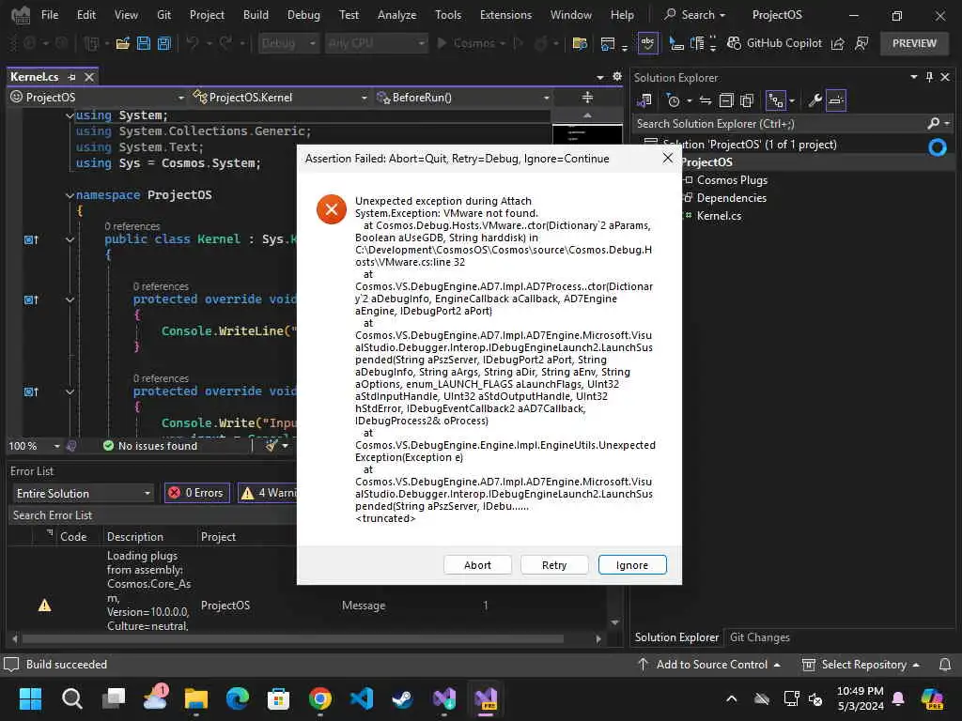Click the Search Error List field

153,515
